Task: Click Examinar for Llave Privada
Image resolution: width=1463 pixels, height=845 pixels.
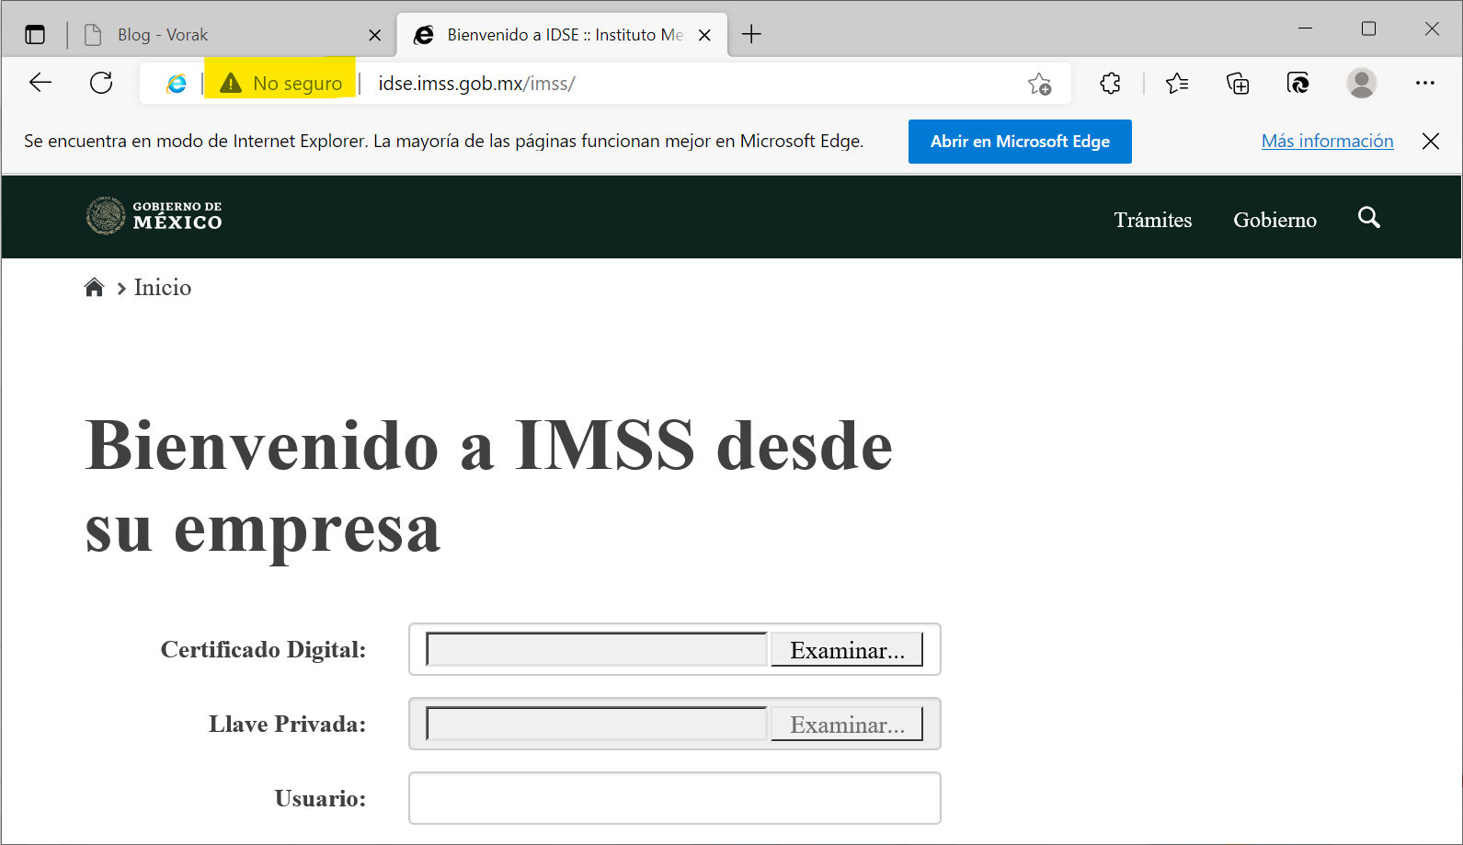Action: (x=847, y=724)
